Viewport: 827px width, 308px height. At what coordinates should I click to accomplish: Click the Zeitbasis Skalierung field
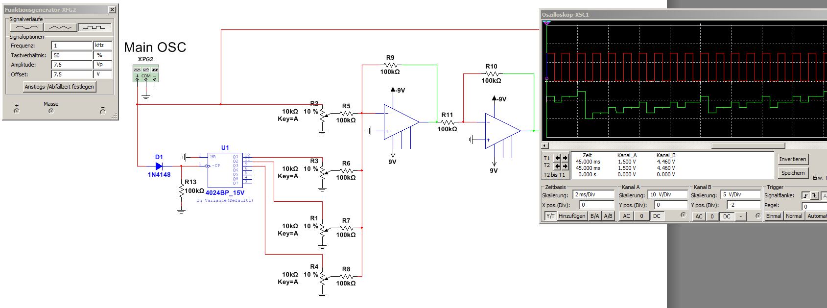[593, 194]
